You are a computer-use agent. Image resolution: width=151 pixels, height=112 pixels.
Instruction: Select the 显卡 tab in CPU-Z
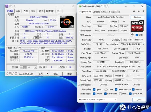coord(41,11)
